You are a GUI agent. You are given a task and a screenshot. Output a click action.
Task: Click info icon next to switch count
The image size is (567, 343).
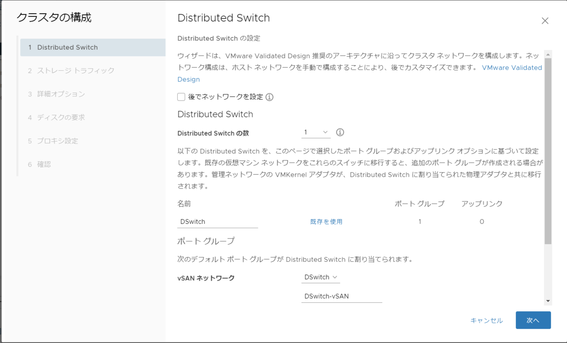pos(340,132)
